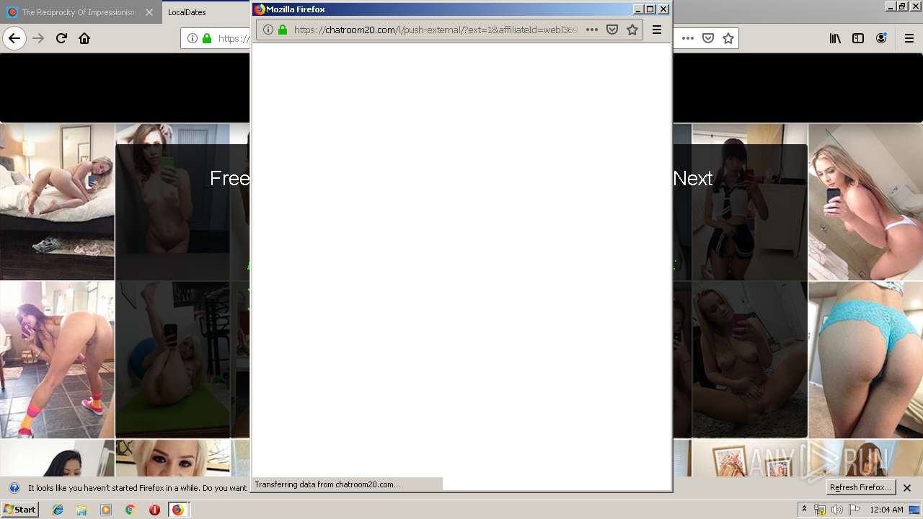The image size is (923, 519).
Task: Open the Firefox account icon
Action: [881, 38]
